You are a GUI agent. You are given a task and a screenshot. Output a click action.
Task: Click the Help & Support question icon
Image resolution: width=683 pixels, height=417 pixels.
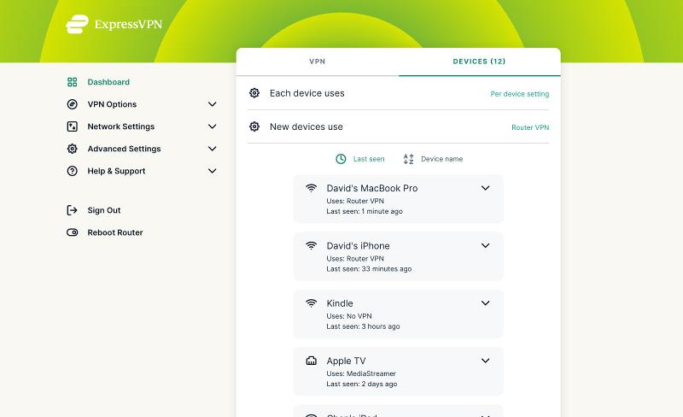(x=73, y=171)
